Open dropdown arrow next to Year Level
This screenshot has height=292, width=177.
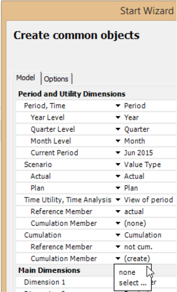(x=118, y=117)
